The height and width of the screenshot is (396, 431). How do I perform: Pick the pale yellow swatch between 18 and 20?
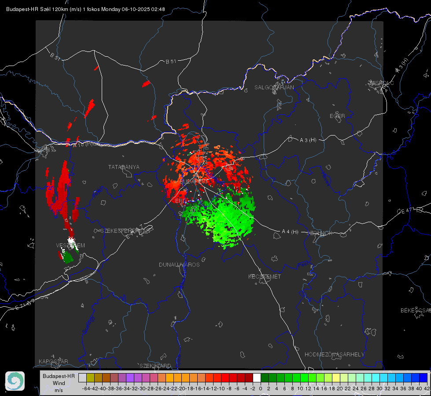pos(336,378)
